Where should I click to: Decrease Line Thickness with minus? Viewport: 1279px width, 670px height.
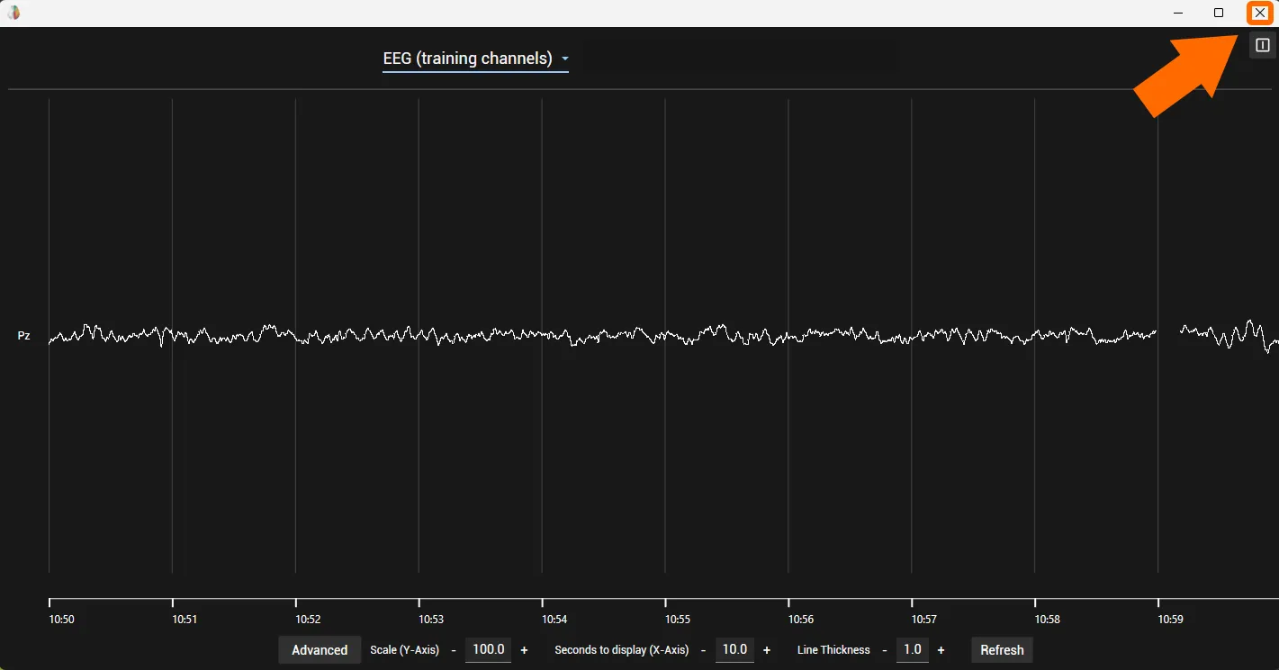click(x=885, y=650)
